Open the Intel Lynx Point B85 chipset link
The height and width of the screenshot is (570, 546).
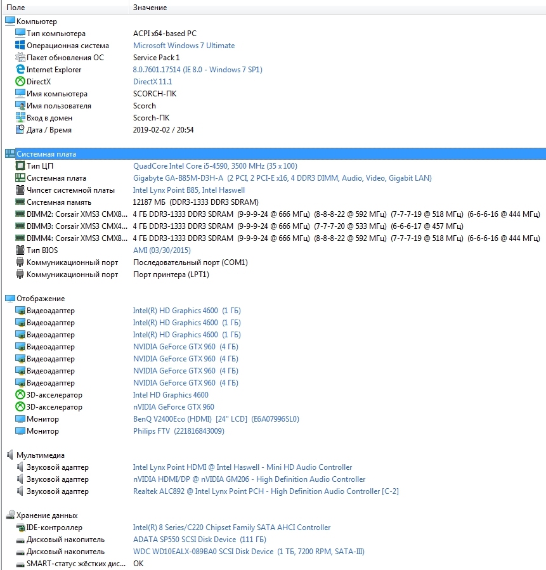[x=189, y=190]
